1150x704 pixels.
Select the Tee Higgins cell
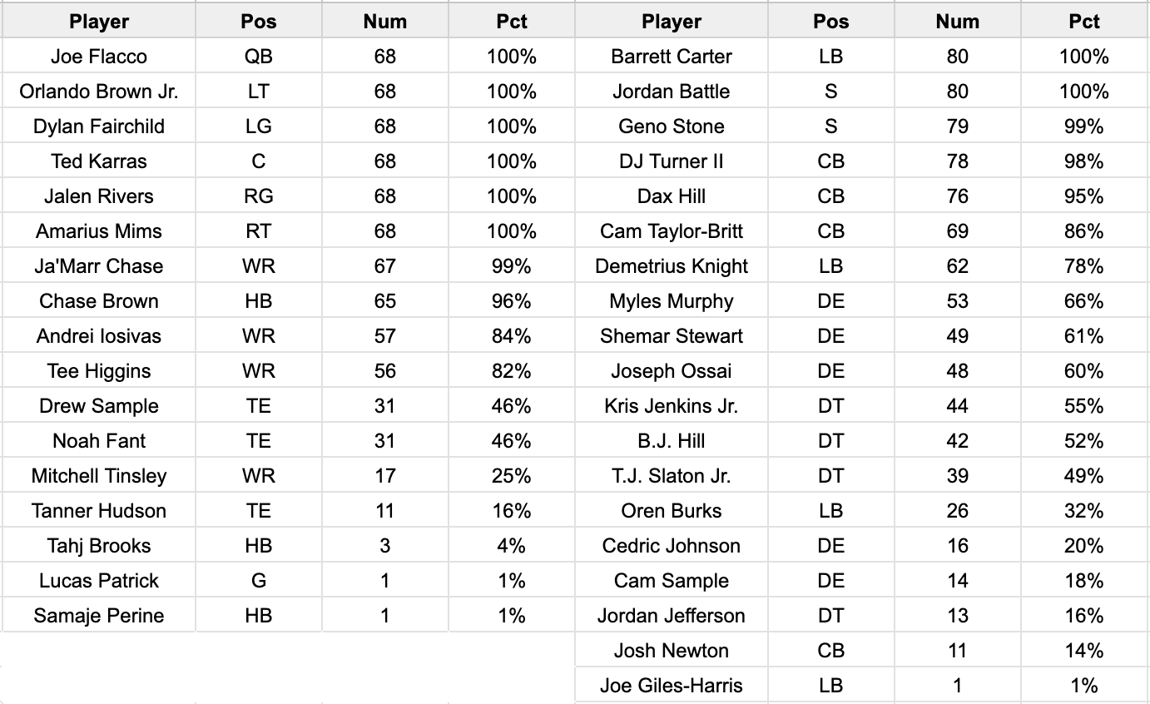point(98,371)
